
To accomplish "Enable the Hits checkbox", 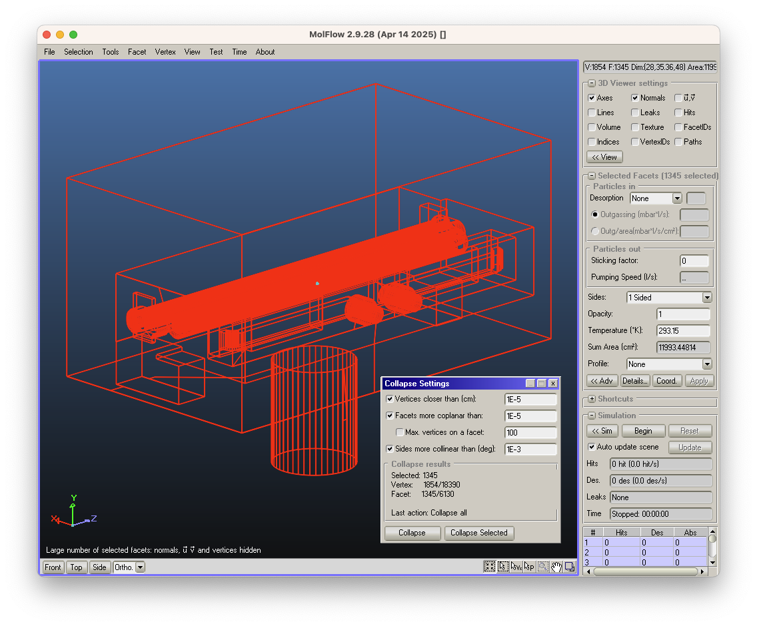I will click(678, 113).
